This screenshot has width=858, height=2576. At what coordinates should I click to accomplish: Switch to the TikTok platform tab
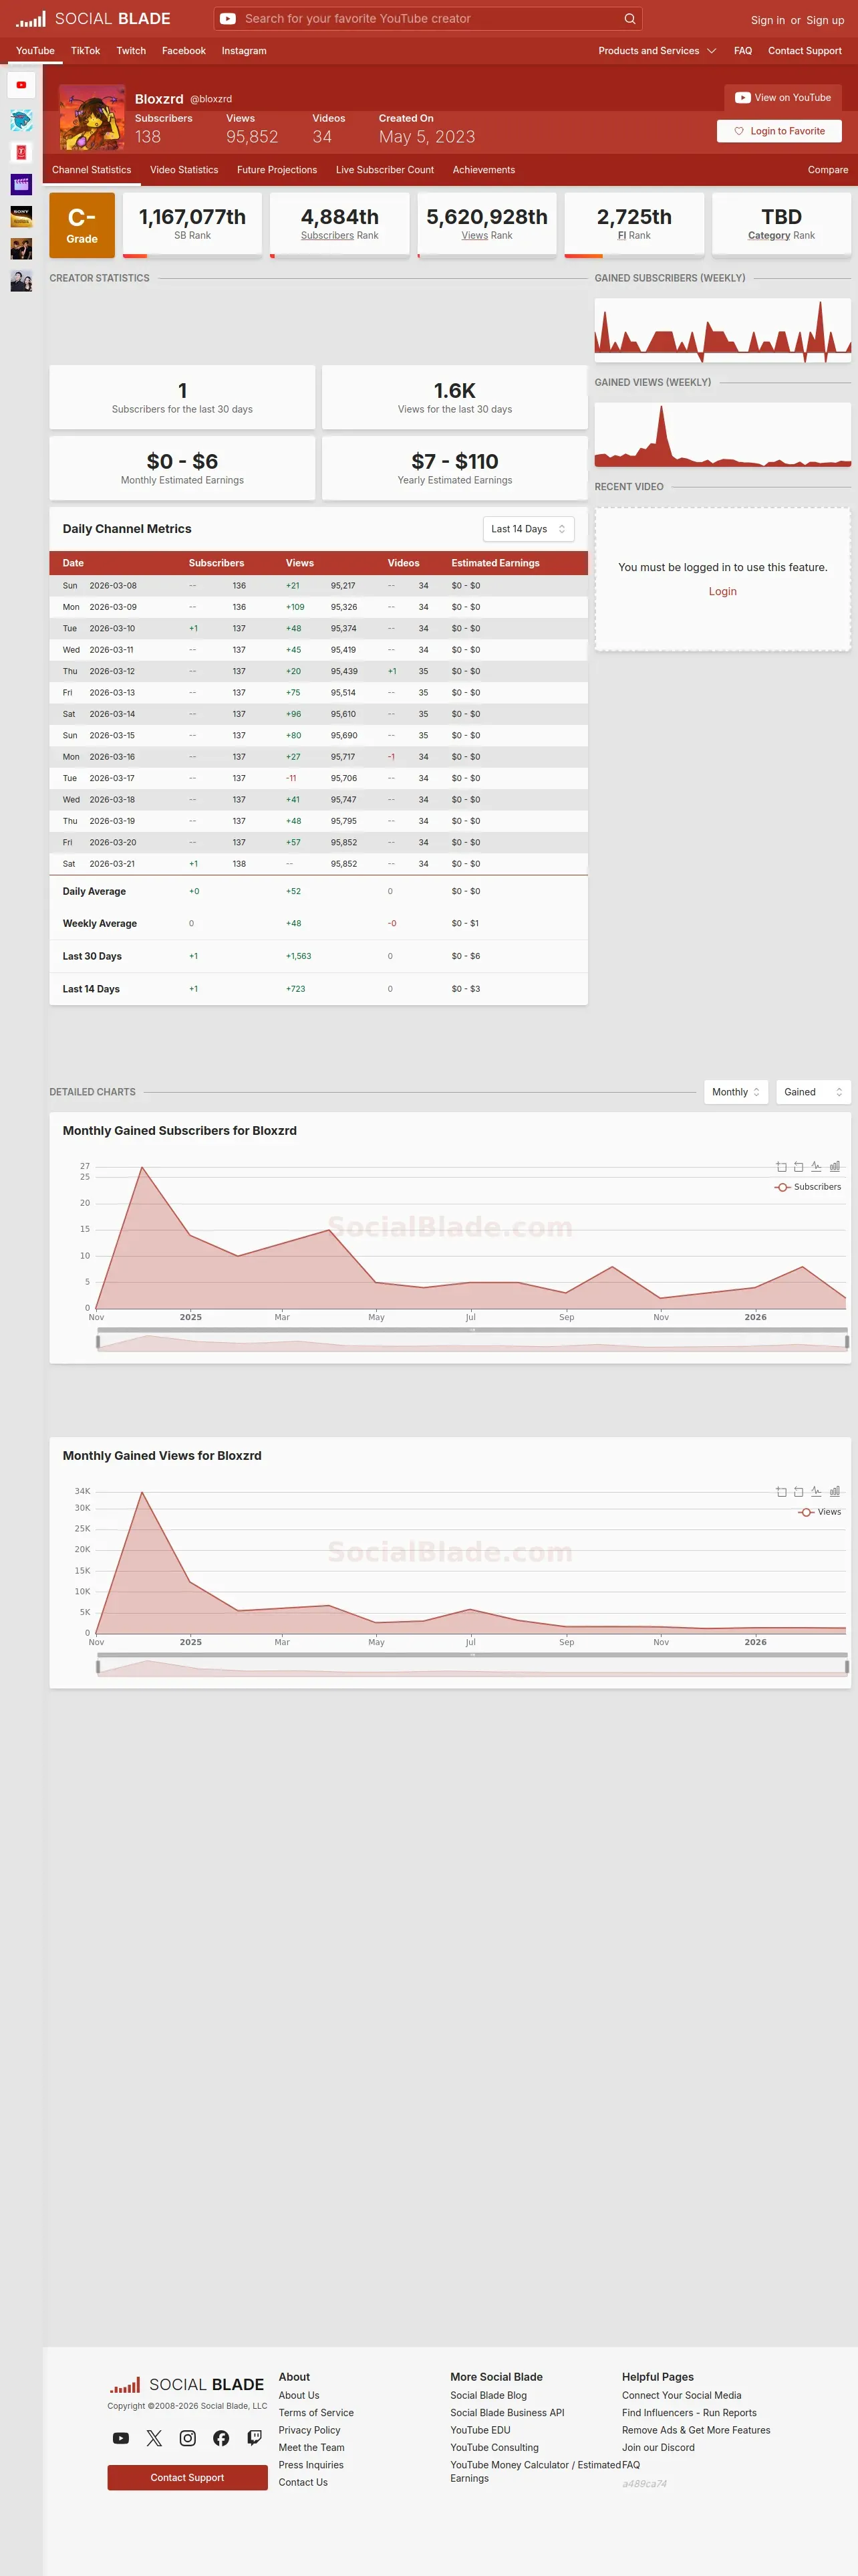[x=85, y=51]
